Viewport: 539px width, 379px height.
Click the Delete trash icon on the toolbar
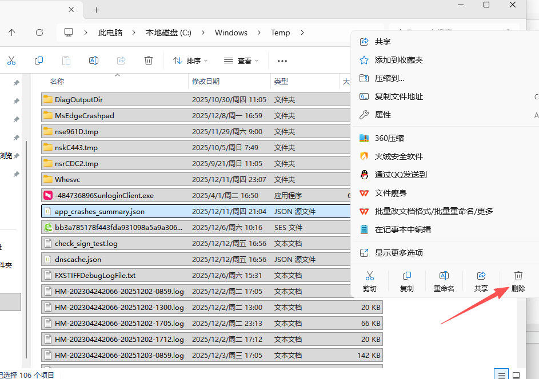coord(149,60)
